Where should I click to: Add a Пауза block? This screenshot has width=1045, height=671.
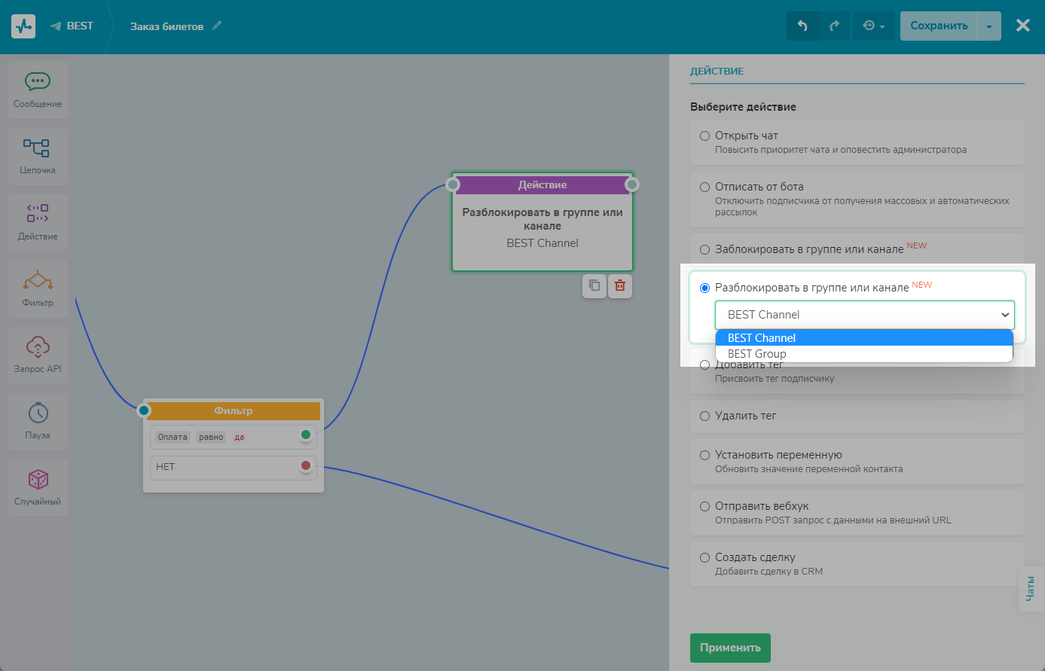(x=38, y=422)
